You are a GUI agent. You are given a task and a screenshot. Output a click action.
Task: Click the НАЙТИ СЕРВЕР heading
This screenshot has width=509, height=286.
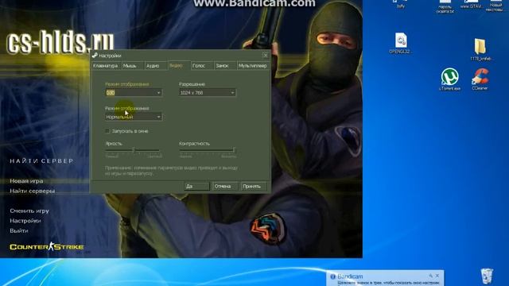pyautogui.click(x=41, y=160)
